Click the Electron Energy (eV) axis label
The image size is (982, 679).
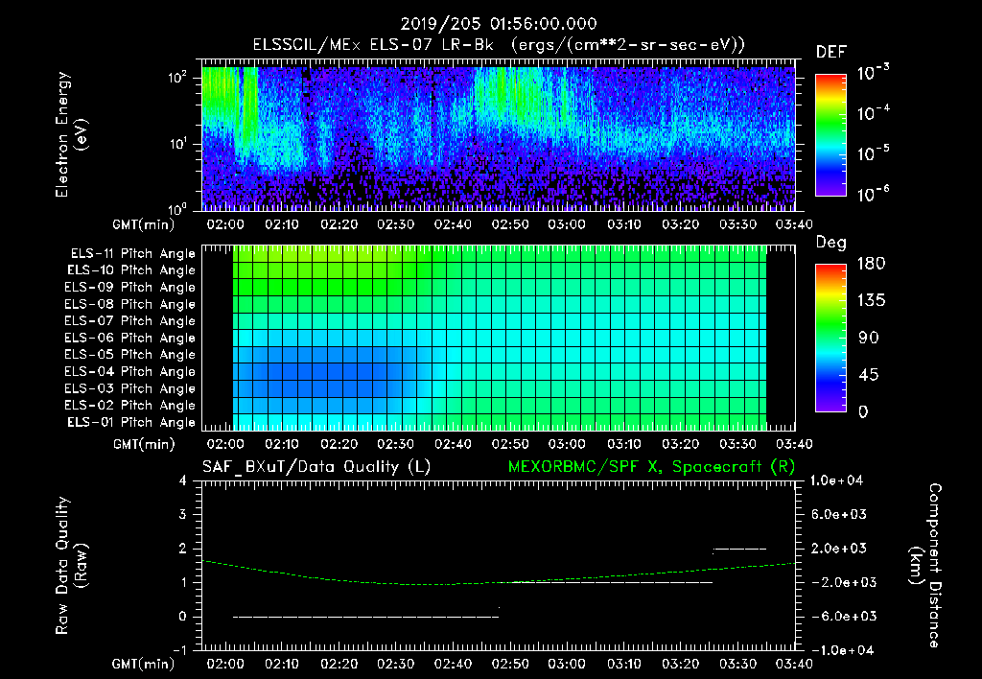(71, 134)
